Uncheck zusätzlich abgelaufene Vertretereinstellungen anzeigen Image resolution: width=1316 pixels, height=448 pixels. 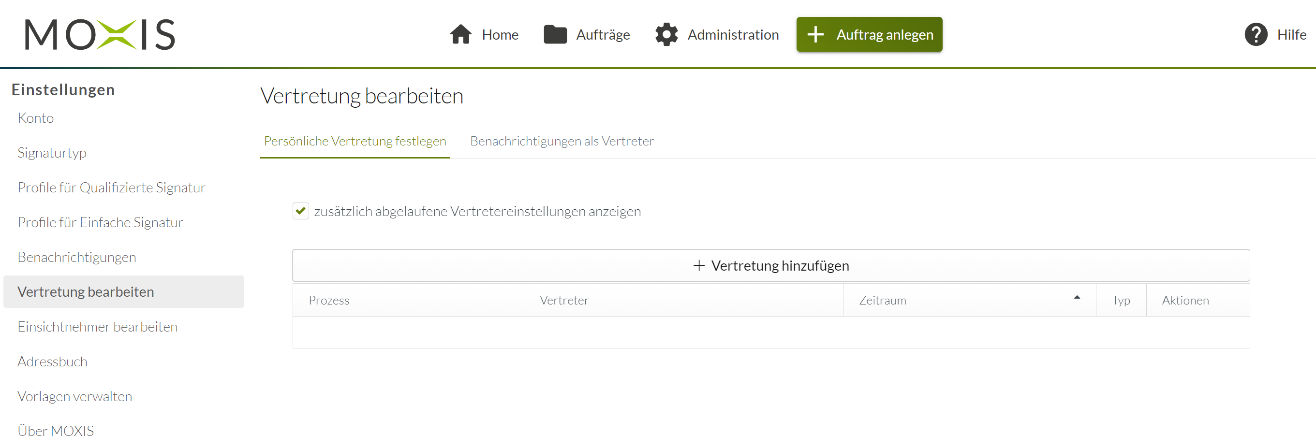pyautogui.click(x=300, y=211)
